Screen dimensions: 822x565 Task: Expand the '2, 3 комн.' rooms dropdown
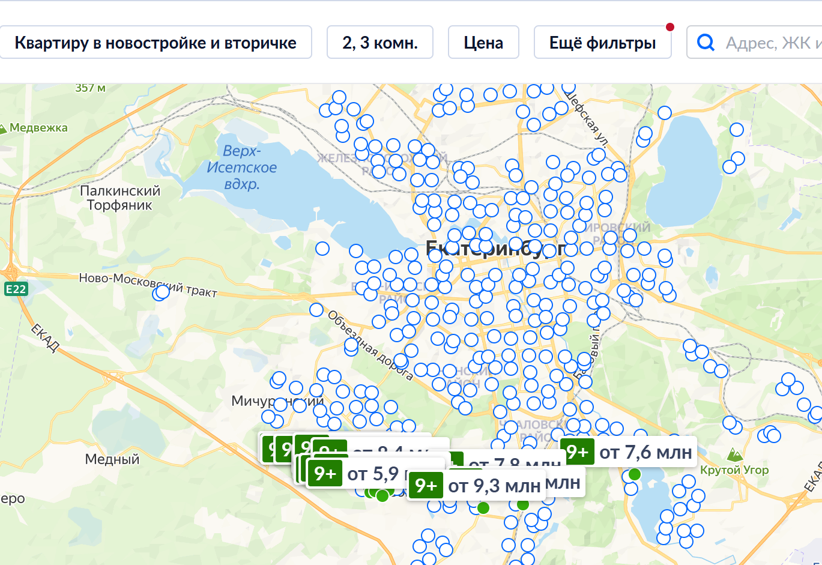pyautogui.click(x=380, y=43)
